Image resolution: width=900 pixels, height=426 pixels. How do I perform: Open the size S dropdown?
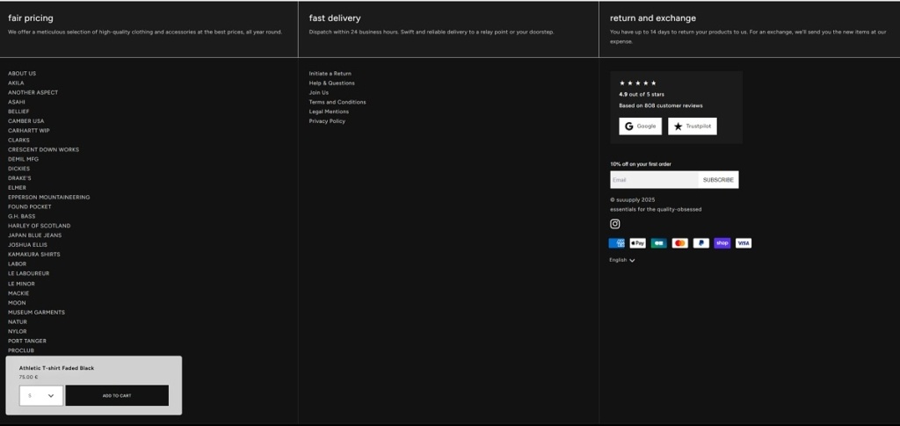(41, 396)
